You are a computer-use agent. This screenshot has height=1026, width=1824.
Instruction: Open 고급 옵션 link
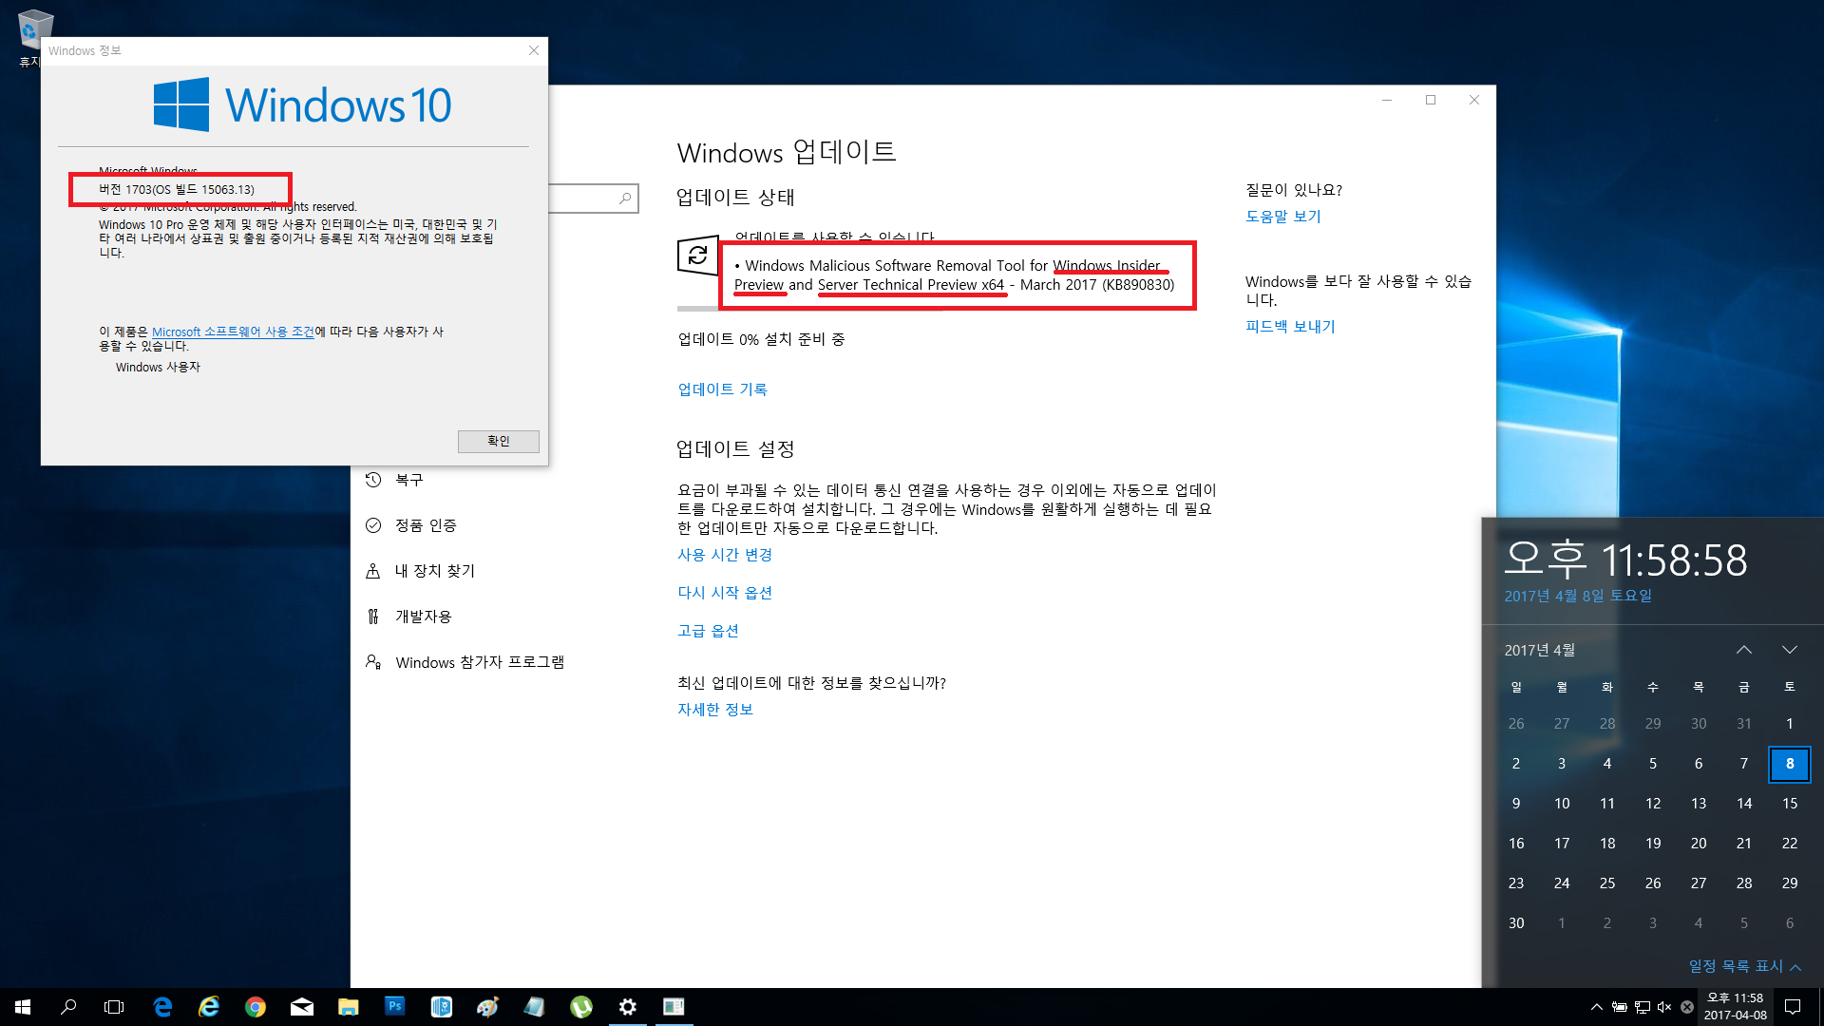point(708,631)
